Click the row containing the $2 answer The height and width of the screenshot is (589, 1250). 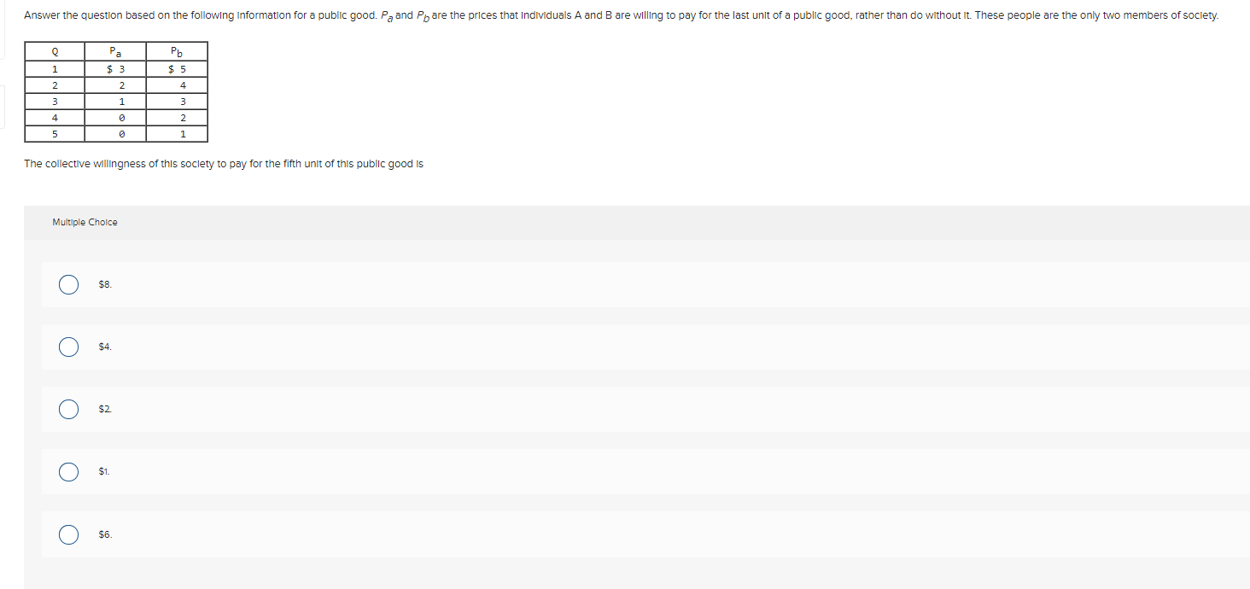[x=598, y=409]
